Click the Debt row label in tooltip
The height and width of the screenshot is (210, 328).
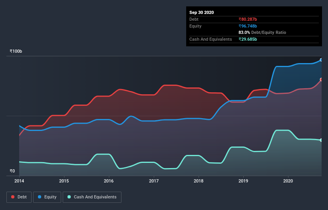tap(194, 19)
